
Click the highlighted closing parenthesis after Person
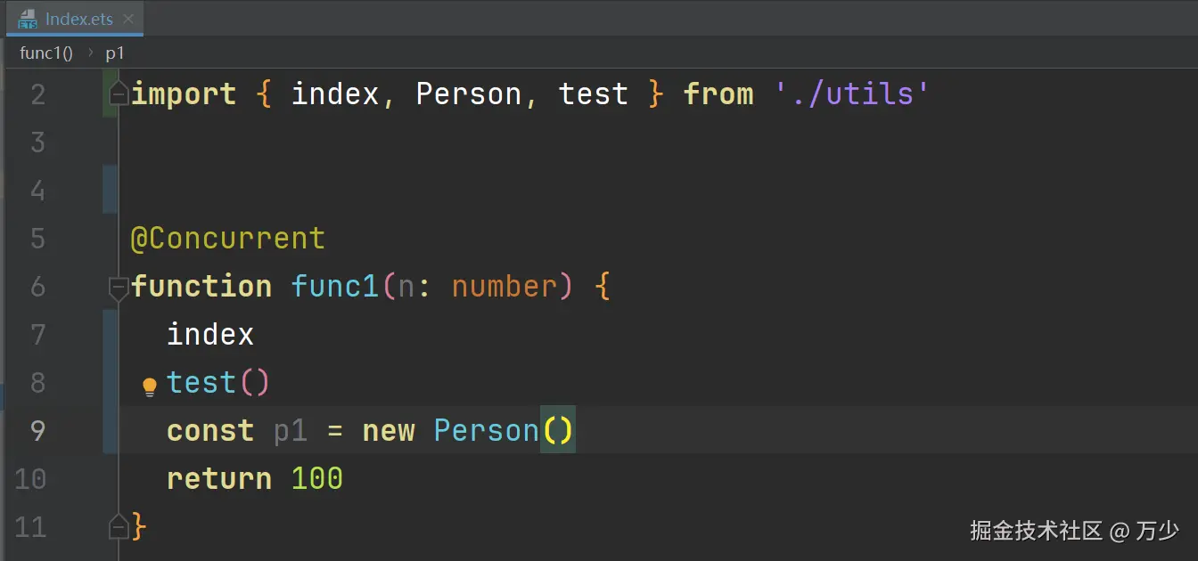coord(566,431)
